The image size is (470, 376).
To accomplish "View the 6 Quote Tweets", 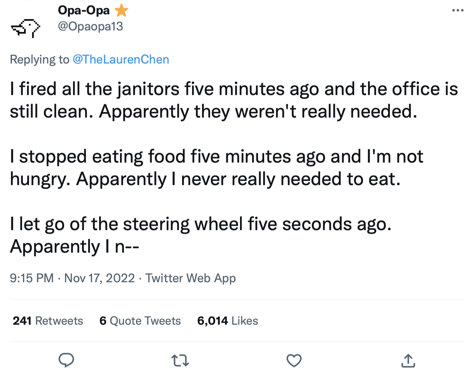I will 140,321.
